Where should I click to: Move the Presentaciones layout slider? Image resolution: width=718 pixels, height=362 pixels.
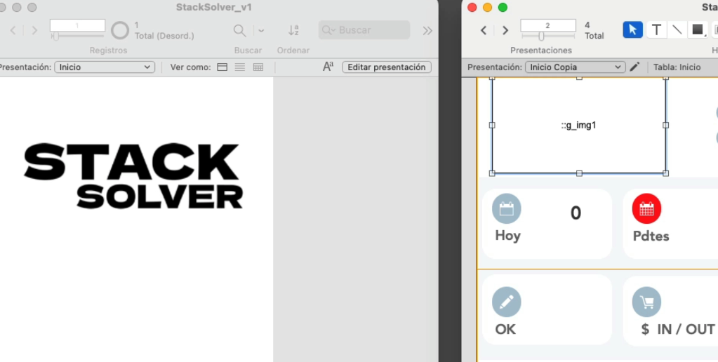[x=541, y=36]
